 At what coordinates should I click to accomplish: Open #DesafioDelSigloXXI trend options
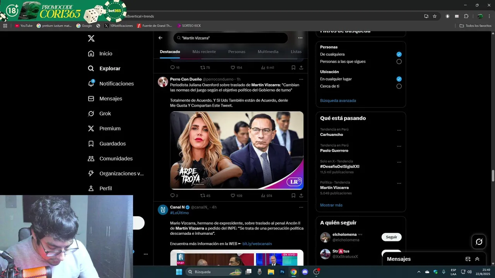[x=399, y=162]
